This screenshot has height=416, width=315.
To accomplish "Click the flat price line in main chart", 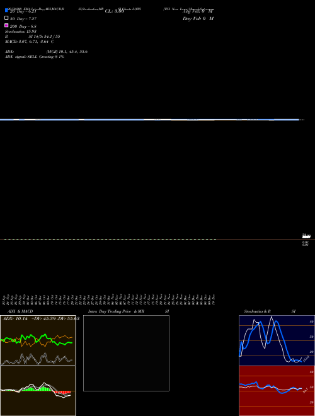I will [149, 120].
